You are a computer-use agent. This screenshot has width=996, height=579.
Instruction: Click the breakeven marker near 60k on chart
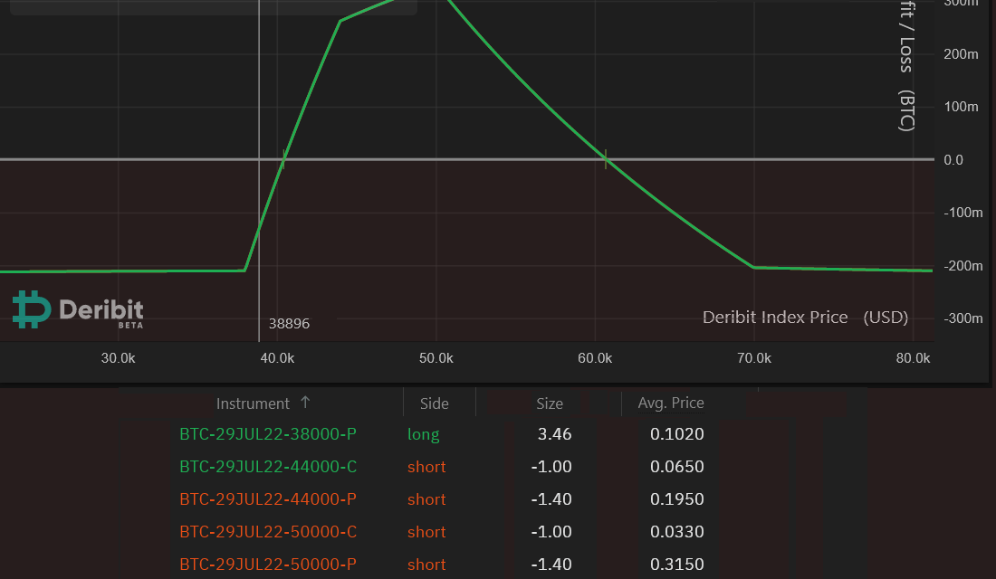605,158
